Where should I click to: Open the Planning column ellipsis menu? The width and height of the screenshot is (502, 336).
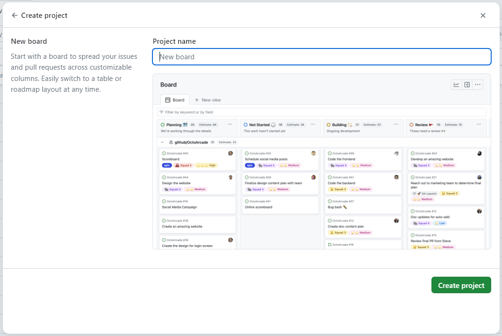tap(230, 125)
